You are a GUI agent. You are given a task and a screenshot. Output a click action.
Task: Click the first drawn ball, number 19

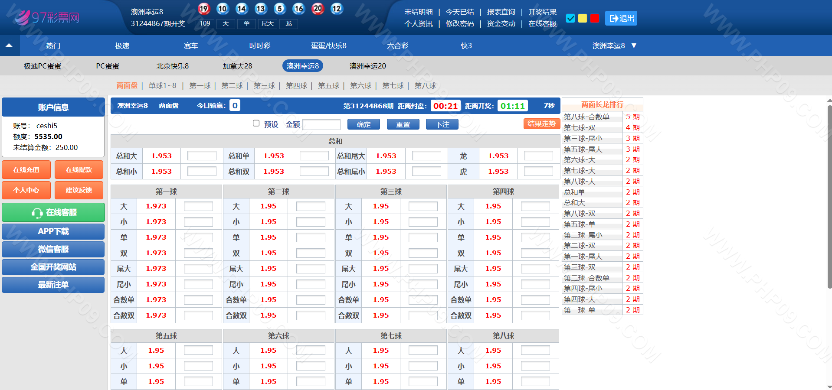[x=203, y=9]
